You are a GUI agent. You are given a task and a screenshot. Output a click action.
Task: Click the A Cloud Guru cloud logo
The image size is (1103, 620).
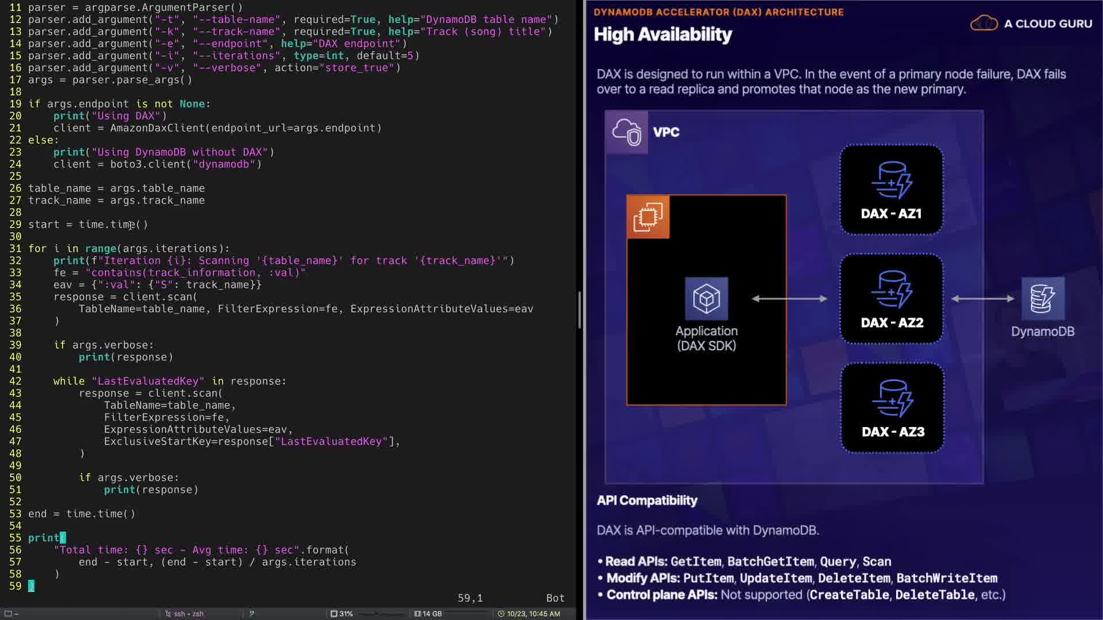pos(984,24)
